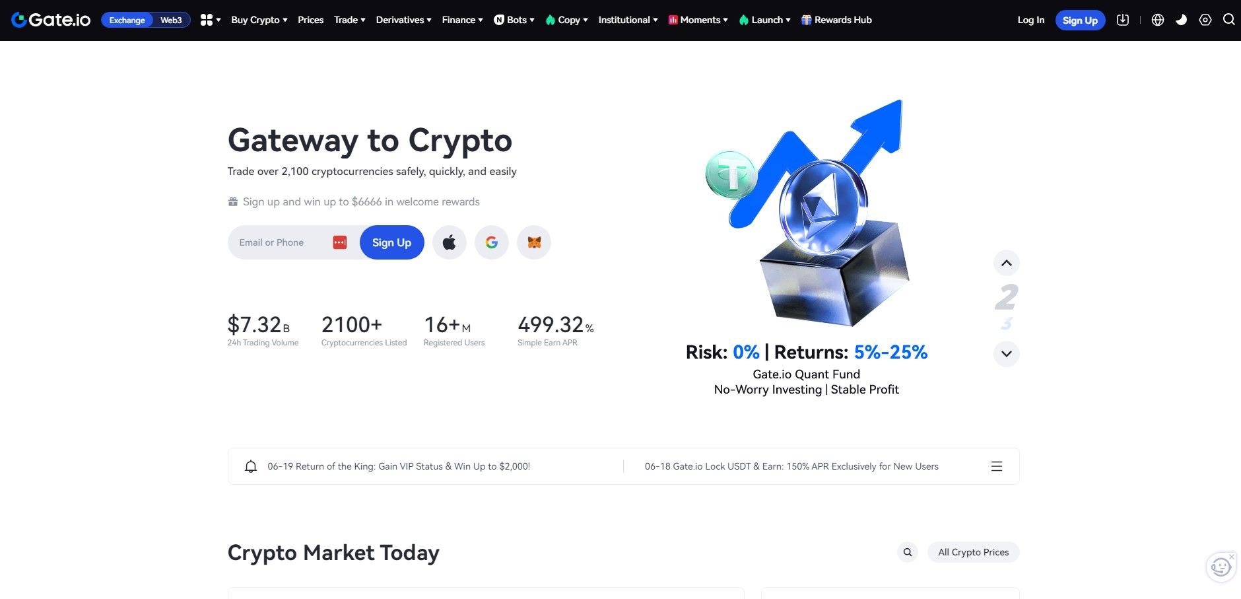The height and width of the screenshot is (599, 1241).
Task: Open the Prices menu item
Action: (x=310, y=20)
